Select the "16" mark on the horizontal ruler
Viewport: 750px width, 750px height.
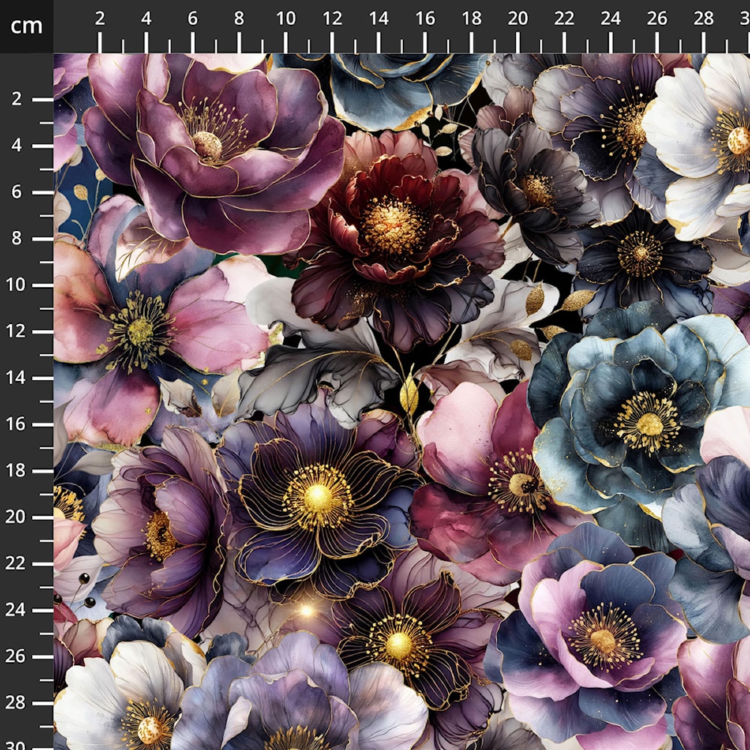point(424,19)
